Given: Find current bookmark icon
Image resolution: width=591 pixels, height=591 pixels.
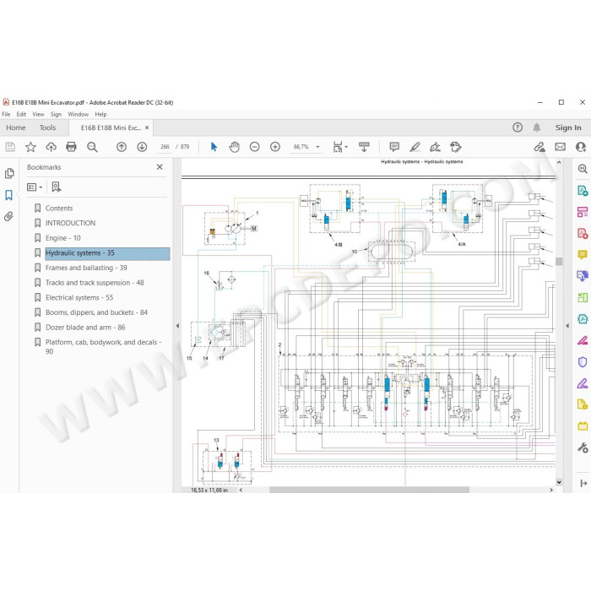Looking at the screenshot, I should coord(57,187).
